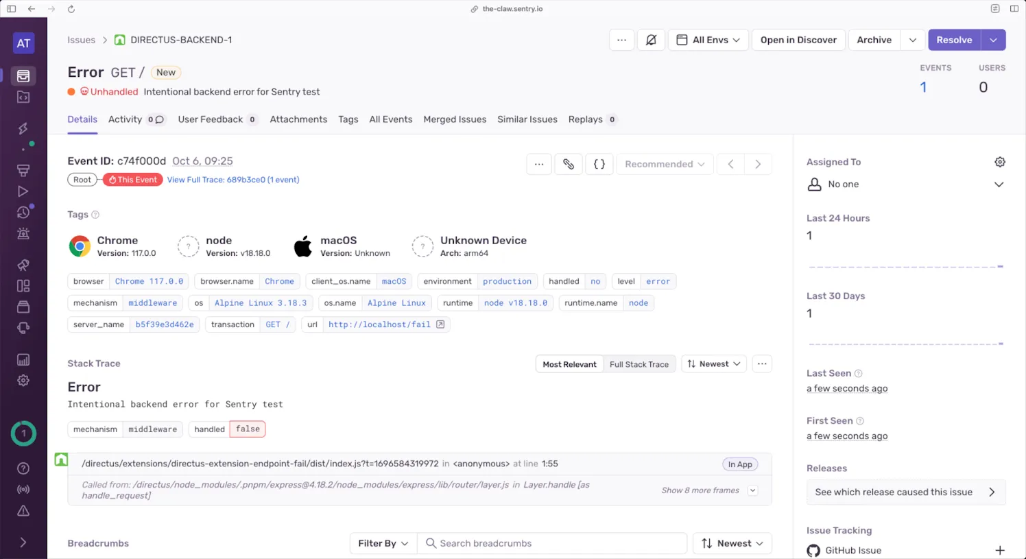The image size is (1026, 559).
Task: Toggle the This Event trace filter pill
Action: 132,180
